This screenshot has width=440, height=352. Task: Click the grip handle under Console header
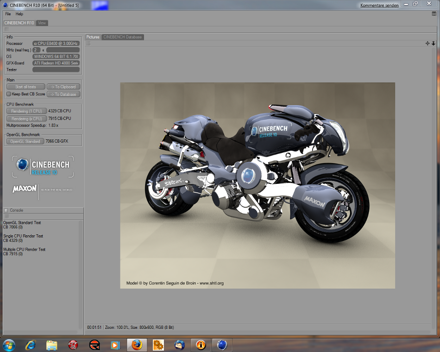click(x=7, y=216)
